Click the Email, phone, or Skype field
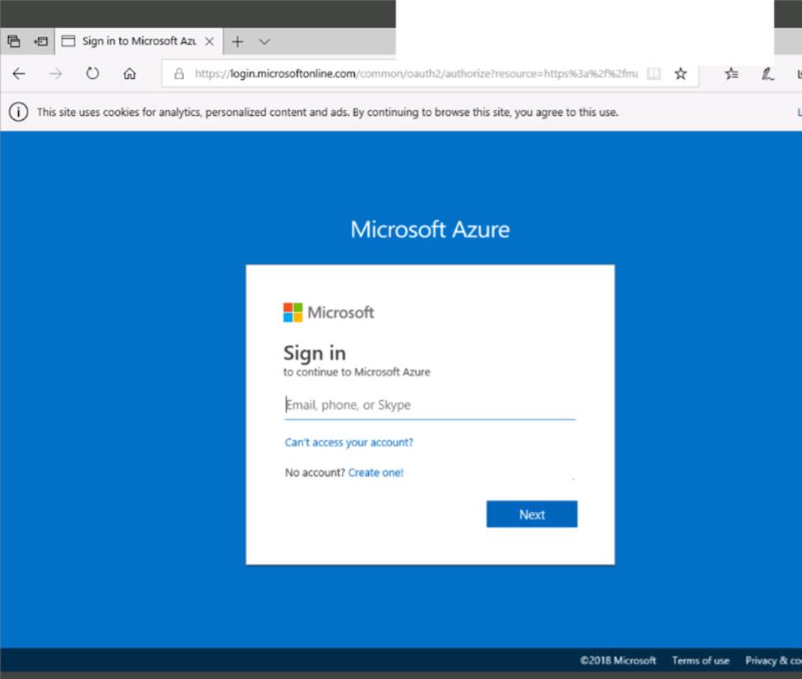This screenshot has height=679, width=802. click(x=429, y=405)
